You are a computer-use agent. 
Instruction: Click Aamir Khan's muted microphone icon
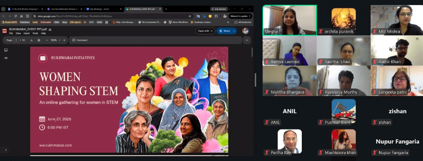tap(375, 62)
